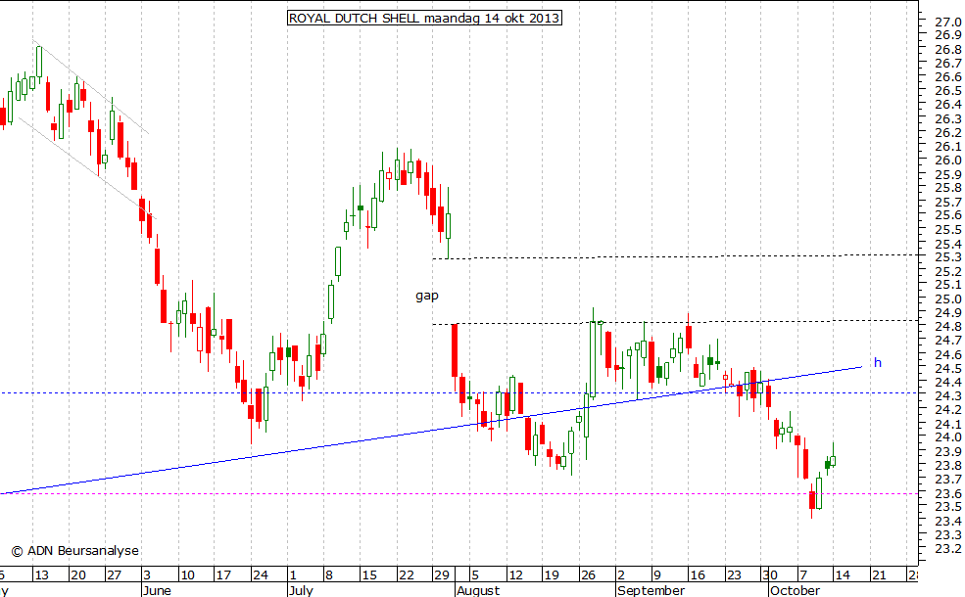Screen dimensions: 965x597
Task: Click the 26.5 price axis label
Action: [x=948, y=90]
